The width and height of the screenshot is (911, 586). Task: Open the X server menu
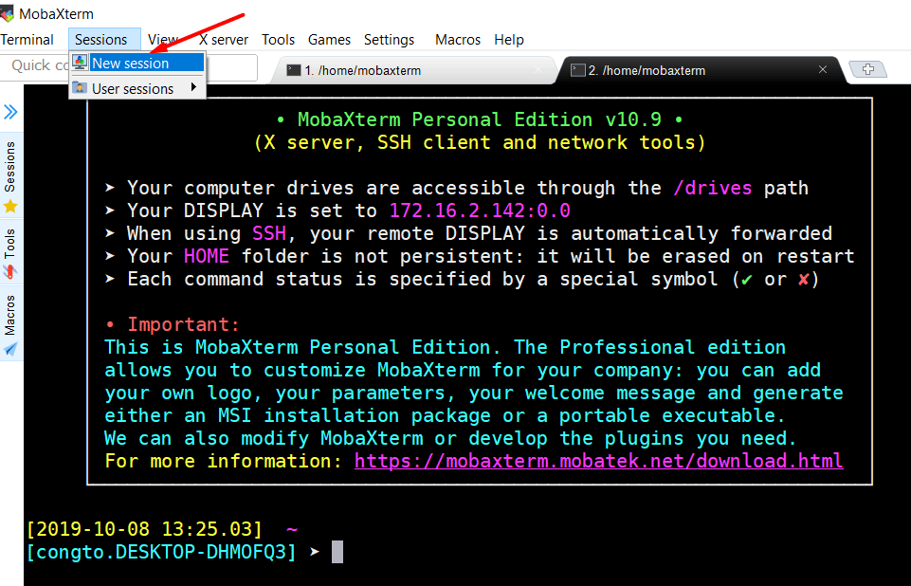click(x=224, y=40)
